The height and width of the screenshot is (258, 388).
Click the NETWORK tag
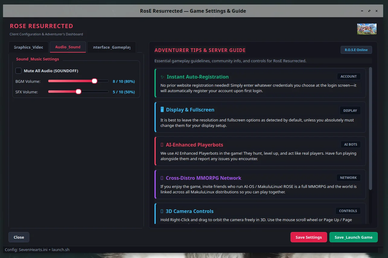pyautogui.click(x=348, y=178)
